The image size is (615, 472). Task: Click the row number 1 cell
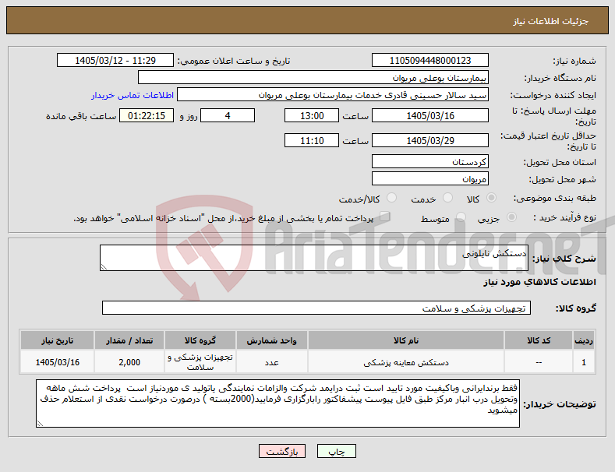coord(584,362)
